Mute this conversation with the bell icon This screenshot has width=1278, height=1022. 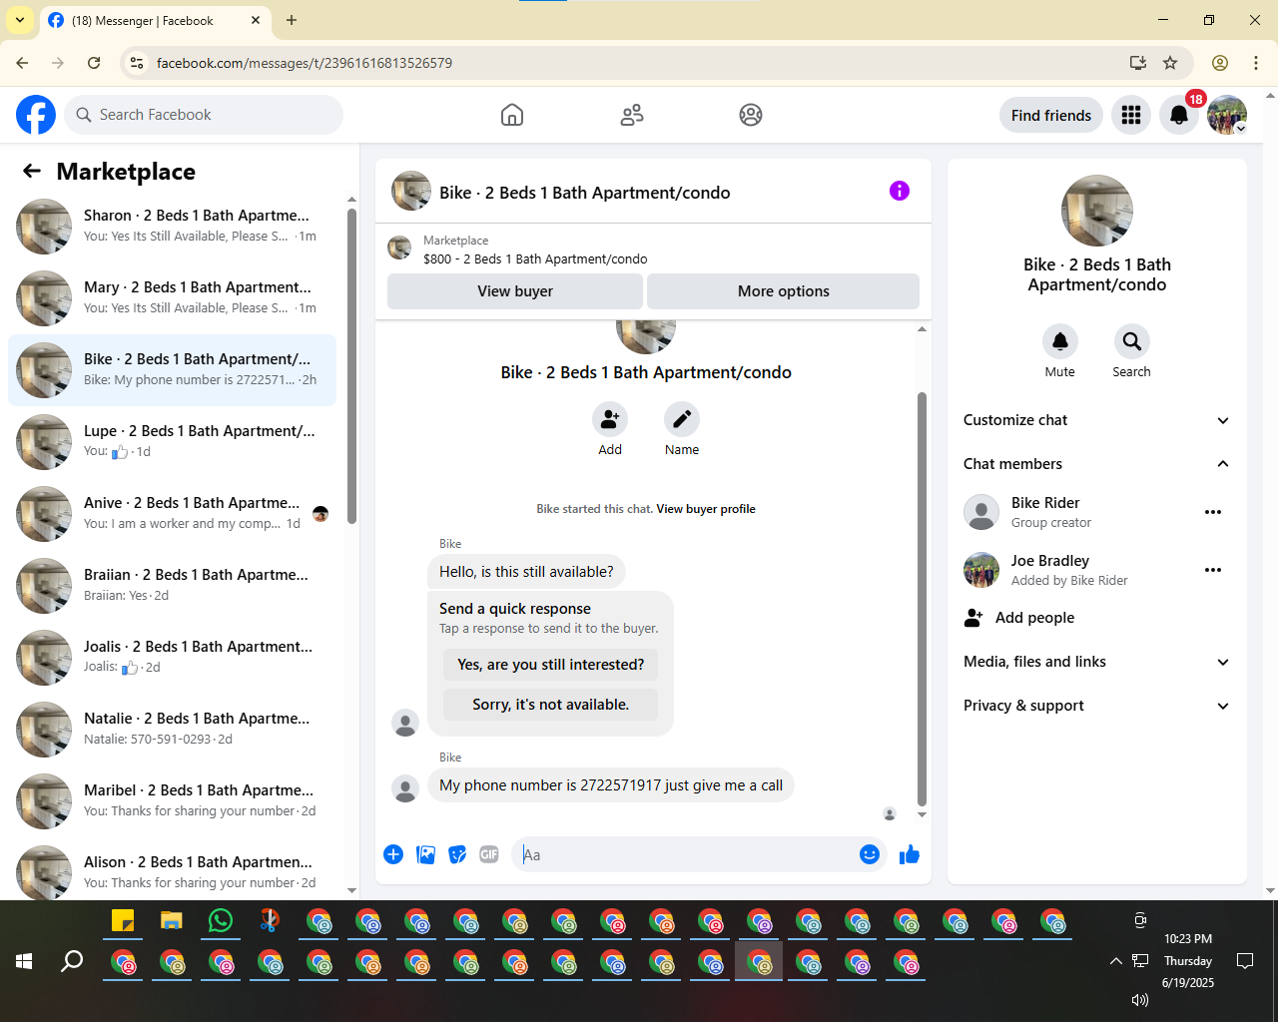click(x=1060, y=341)
